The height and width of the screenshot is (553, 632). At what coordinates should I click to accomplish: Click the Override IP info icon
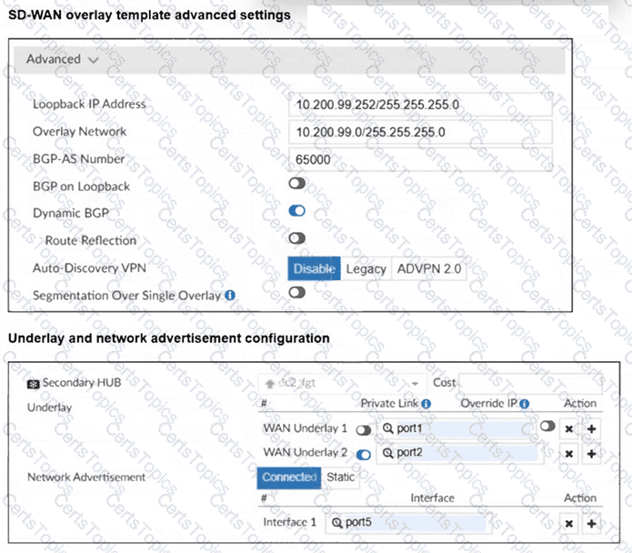pos(525,404)
